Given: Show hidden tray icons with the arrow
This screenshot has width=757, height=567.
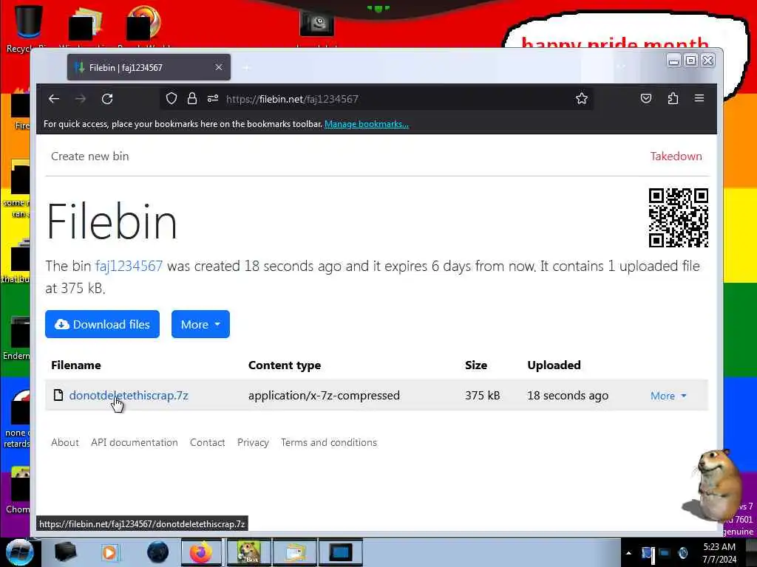Looking at the screenshot, I should [x=628, y=553].
